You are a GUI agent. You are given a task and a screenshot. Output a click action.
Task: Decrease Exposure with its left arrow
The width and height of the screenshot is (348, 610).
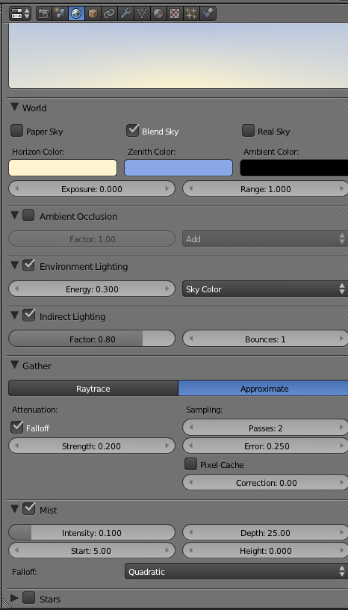[x=16, y=189]
